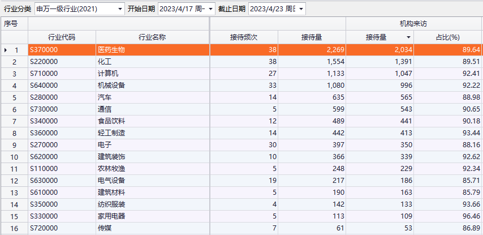Click the sort arrow in 机构来访 接待量 header
This screenshot has width=483, height=235.
point(408,38)
